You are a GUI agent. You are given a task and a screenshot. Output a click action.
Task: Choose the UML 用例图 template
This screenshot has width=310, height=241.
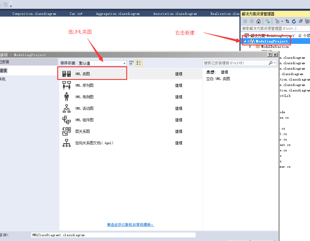pyautogui.click(x=131, y=97)
